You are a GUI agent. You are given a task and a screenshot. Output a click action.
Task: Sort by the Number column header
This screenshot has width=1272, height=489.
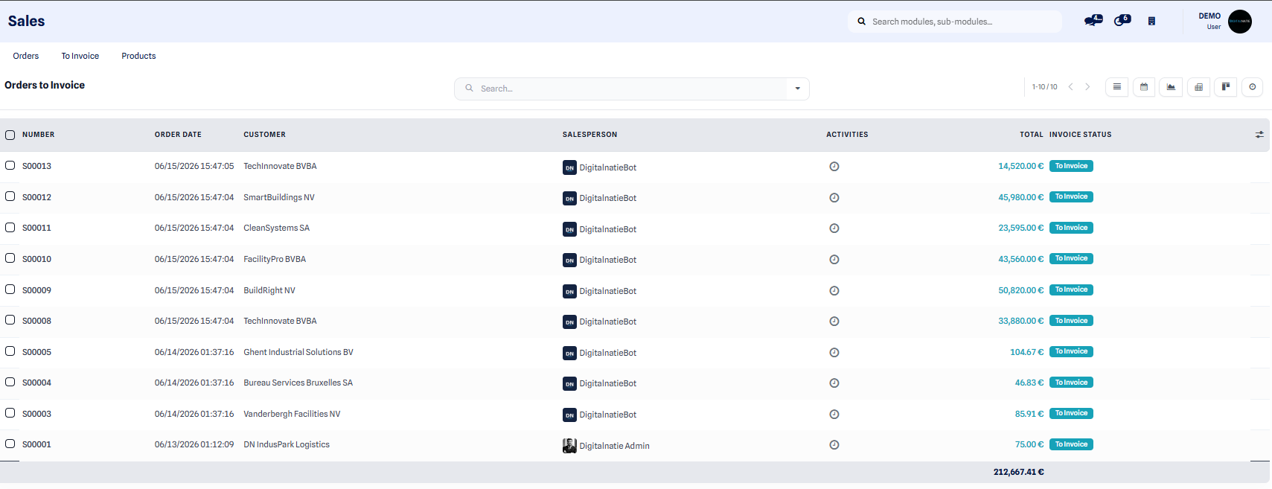point(39,135)
